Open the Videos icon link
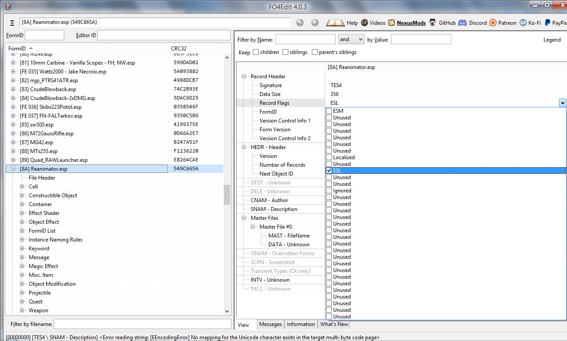Viewport: 567px width, 341px height. coord(365,23)
